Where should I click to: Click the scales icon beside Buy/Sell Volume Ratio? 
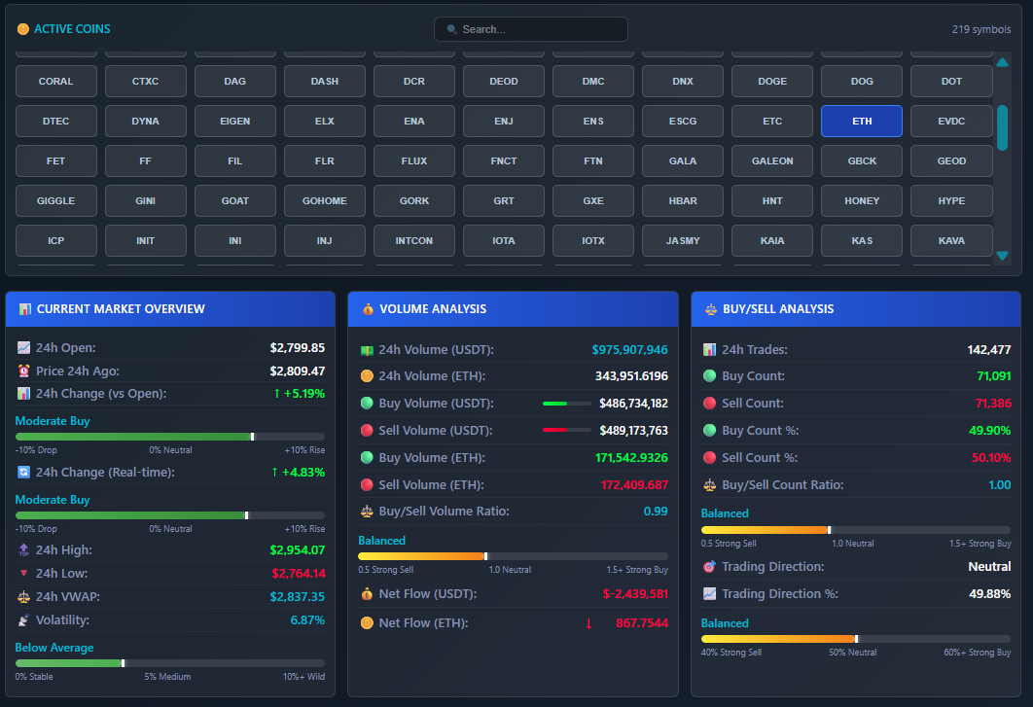(369, 511)
